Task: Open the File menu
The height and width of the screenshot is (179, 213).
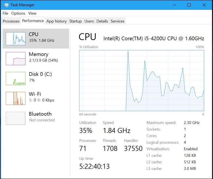Action: (5, 13)
